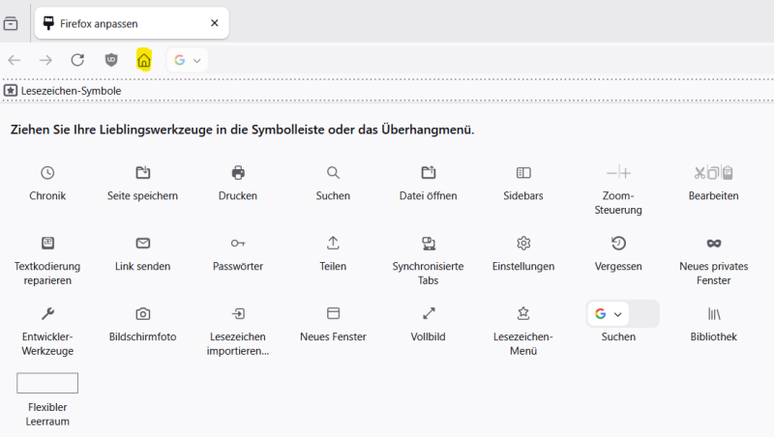Click the Passwörter key icon
This screenshot has width=774, height=437.
click(x=238, y=243)
